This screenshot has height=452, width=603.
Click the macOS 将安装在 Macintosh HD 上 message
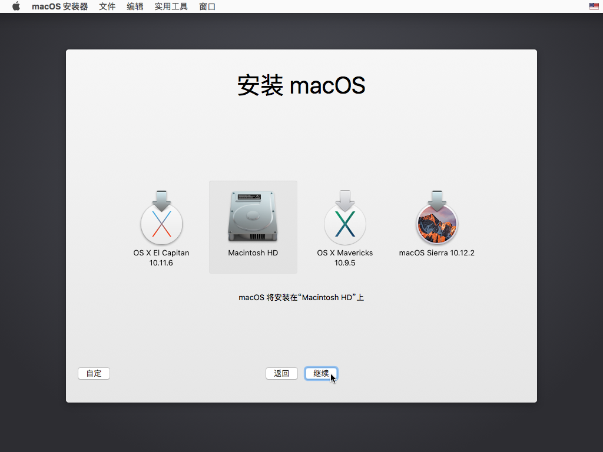point(301,297)
